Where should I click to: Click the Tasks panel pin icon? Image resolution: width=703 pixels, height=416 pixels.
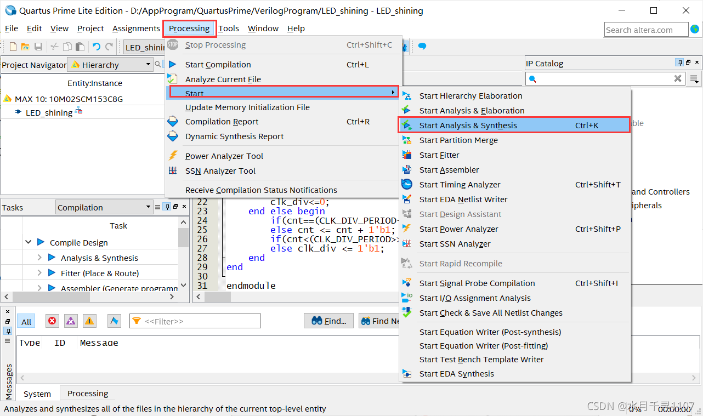click(x=167, y=207)
